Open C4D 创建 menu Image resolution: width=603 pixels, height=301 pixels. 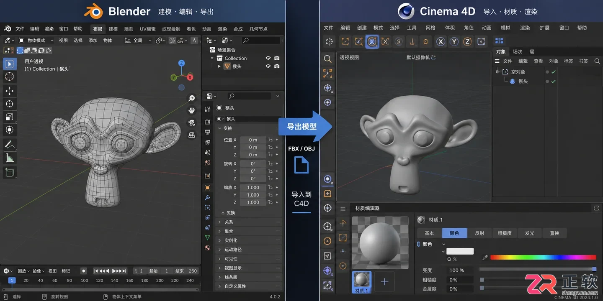362,28
